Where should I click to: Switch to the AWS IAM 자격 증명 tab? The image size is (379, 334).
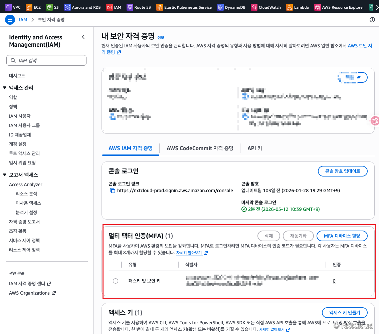tap(131, 148)
